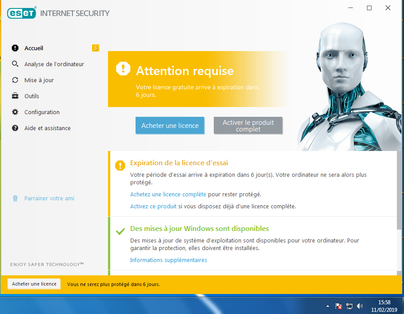Click the text Vous ne serez plus protégé
The width and height of the screenshot is (404, 314).
click(x=114, y=284)
